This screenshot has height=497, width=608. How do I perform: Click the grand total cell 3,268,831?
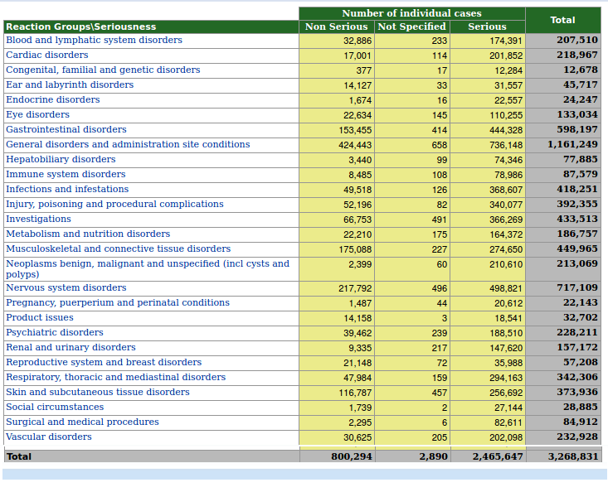(572, 456)
